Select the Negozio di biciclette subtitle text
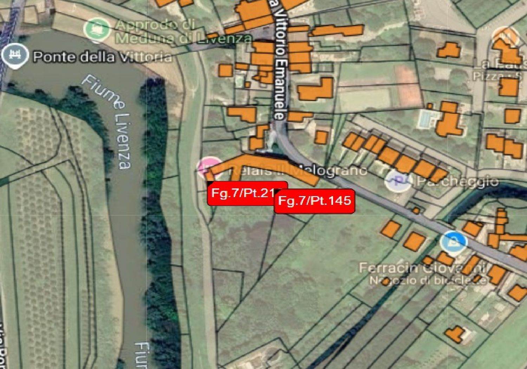The height and width of the screenshot is (369, 527). click(428, 280)
